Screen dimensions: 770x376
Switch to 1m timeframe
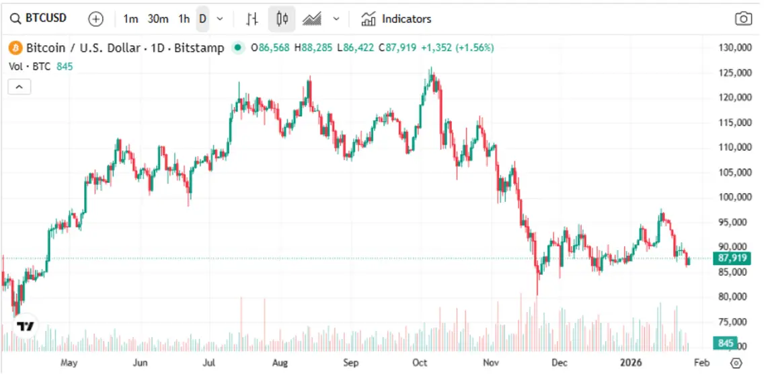coord(130,19)
